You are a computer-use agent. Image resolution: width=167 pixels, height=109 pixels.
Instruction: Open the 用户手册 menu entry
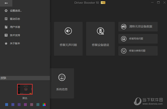(15, 27)
